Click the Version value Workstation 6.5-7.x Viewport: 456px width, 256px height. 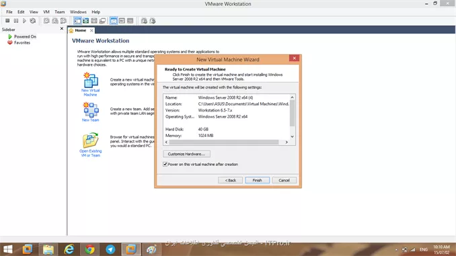(x=215, y=110)
